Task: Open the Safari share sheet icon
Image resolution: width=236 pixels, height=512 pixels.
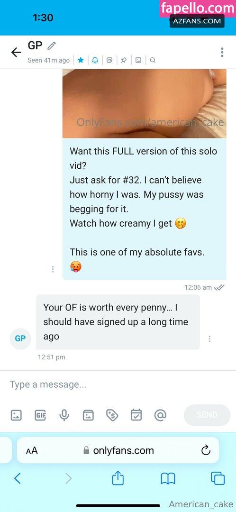Action: coord(118,478)
